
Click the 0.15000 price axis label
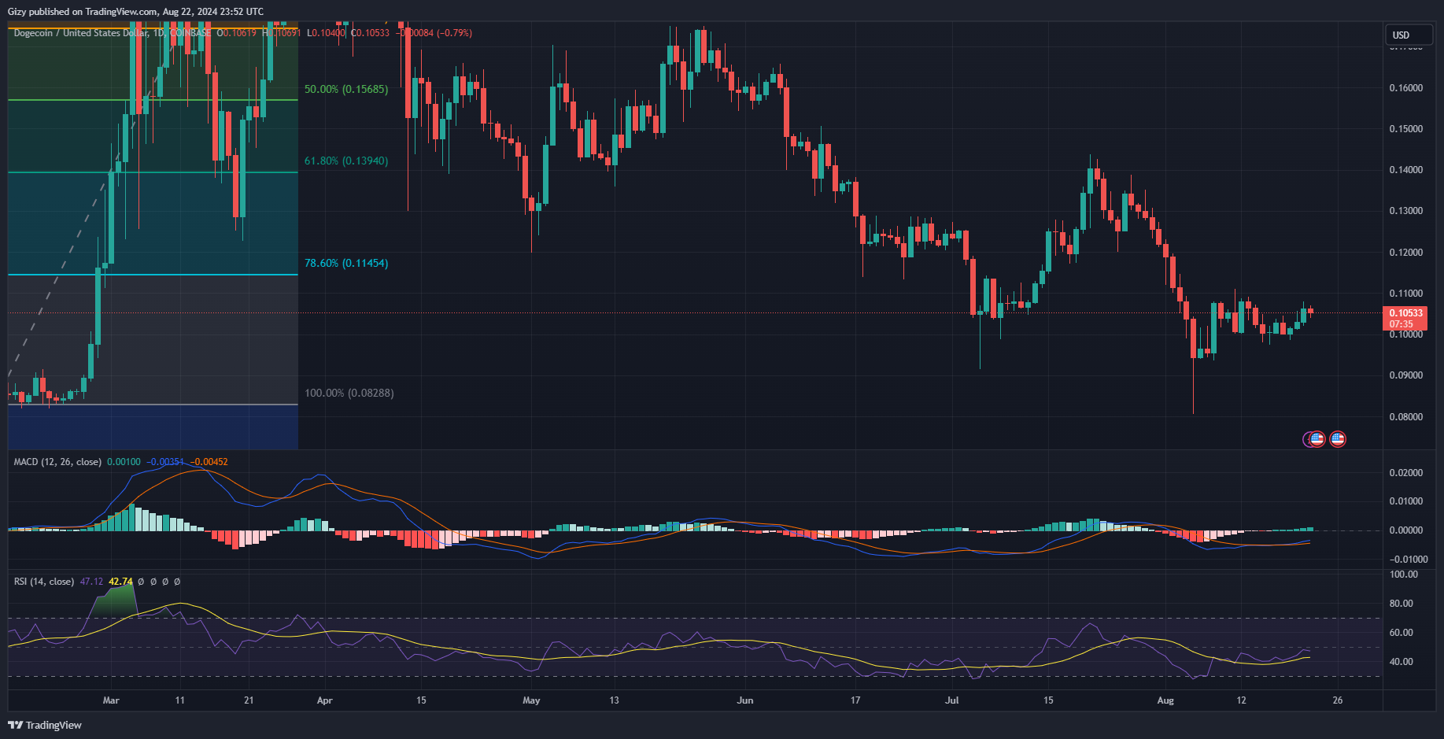tap(1405, 129)
